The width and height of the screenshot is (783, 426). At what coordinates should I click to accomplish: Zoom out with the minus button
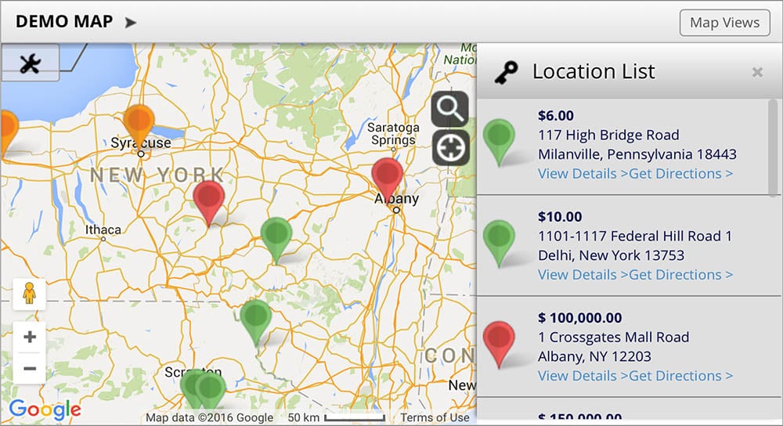[30, 369]
